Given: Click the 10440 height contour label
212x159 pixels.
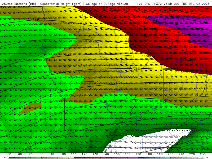Looking at the screenshot, I should click(x=136, y=69).
